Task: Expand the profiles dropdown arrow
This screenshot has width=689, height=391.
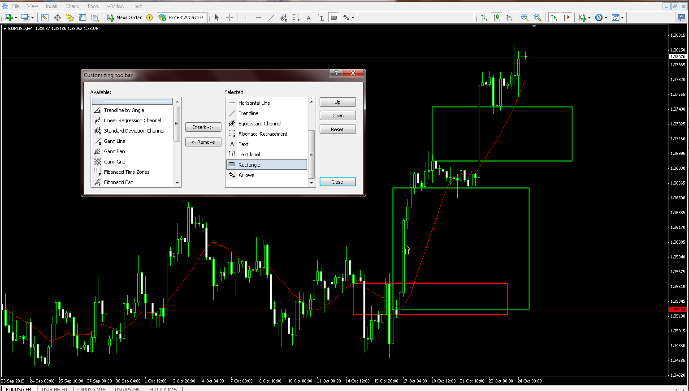Action: point(32,18)
